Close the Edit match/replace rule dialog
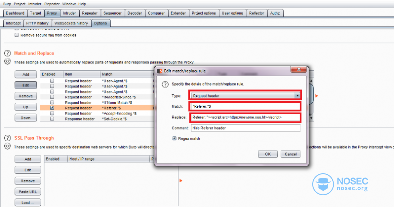Image resolution: width=394 pixels, height=207 pixels. 299,70
